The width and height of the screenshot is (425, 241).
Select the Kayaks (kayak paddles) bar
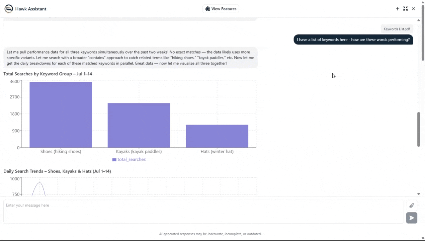coord(139,125)
